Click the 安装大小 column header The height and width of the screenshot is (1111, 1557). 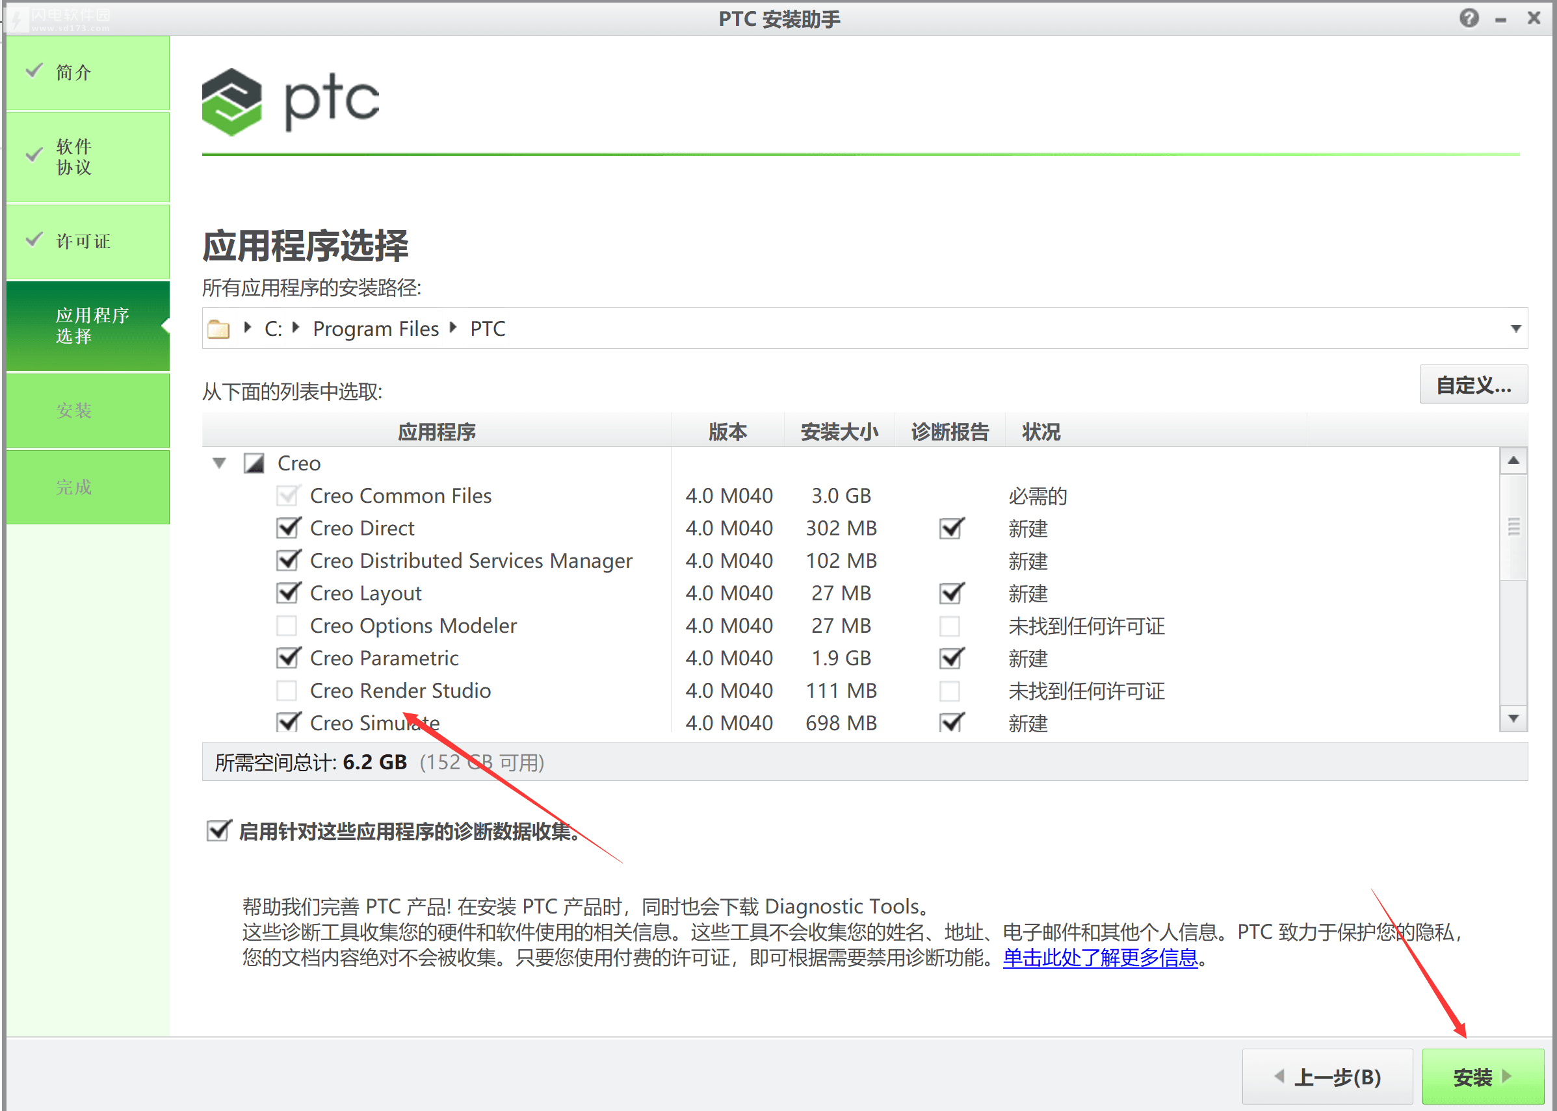(839, 431)
